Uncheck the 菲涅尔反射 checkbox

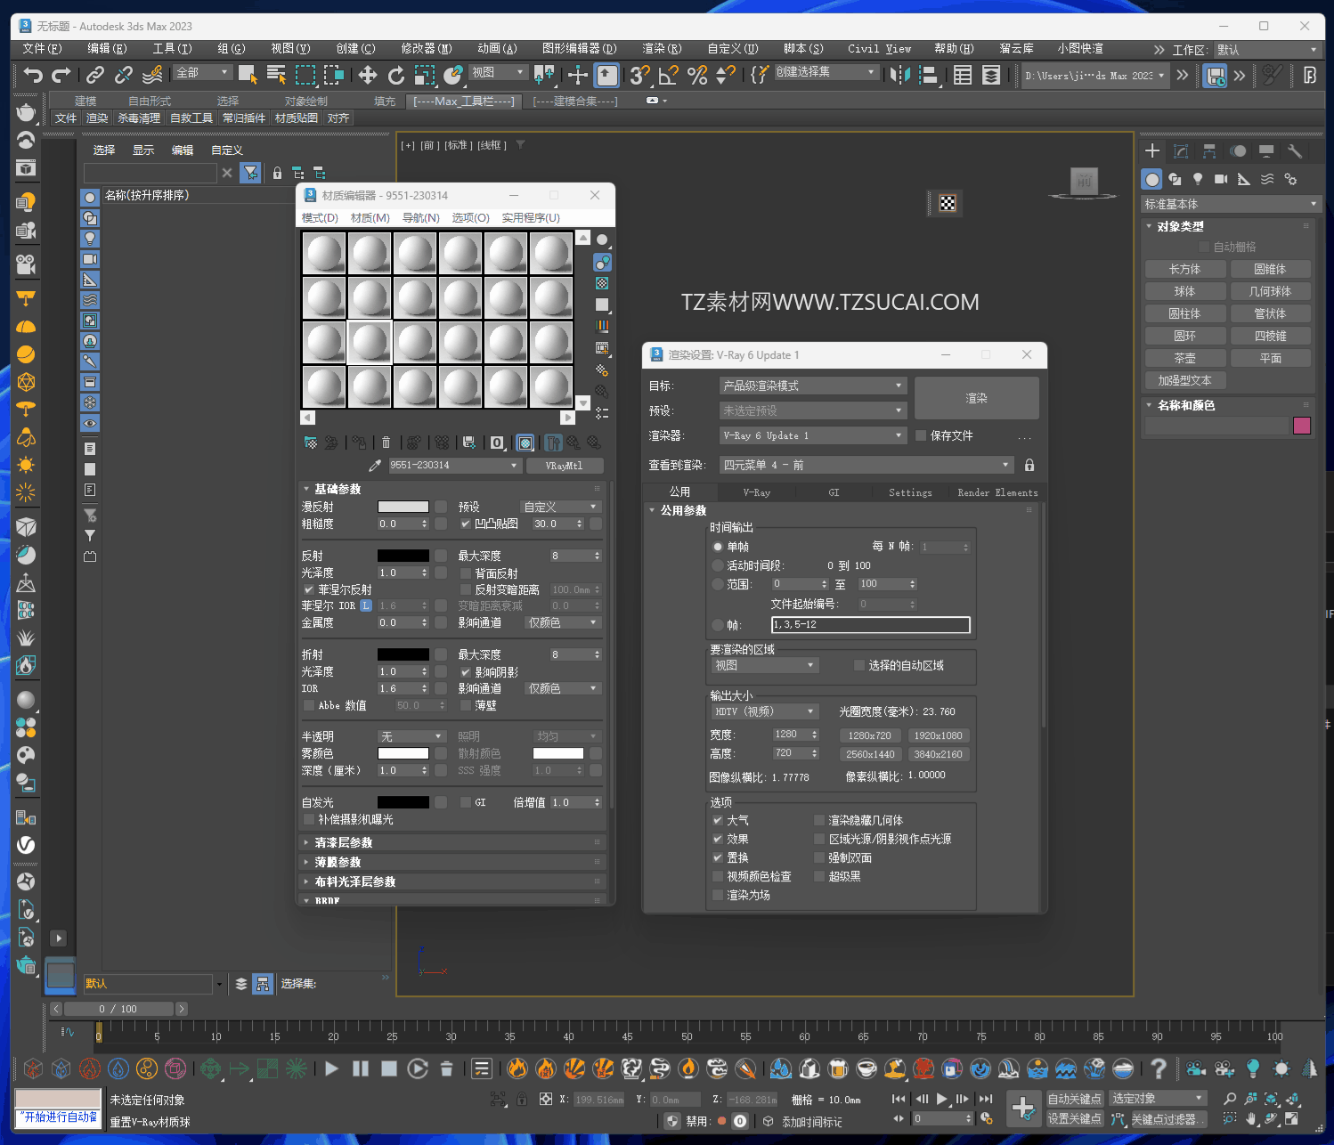click(x=308, y=589)
